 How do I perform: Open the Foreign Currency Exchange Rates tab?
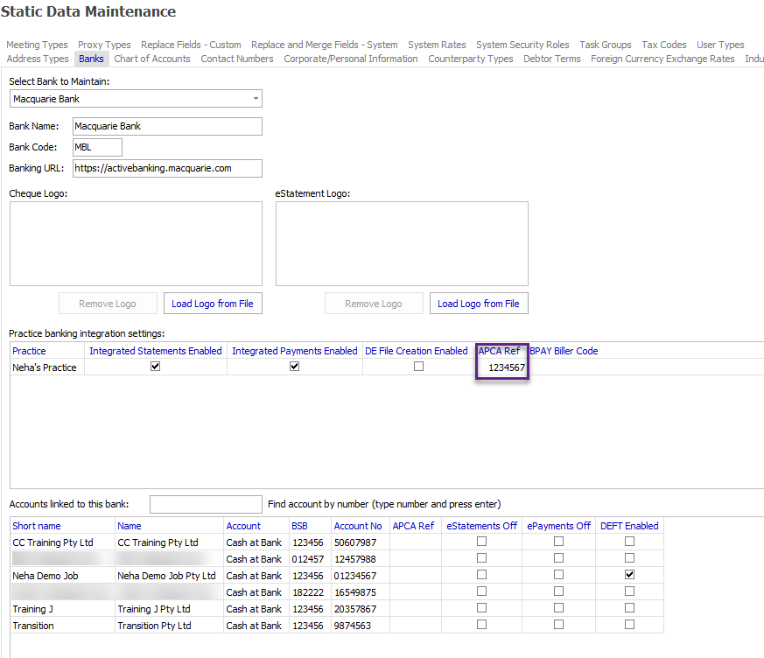662,59
